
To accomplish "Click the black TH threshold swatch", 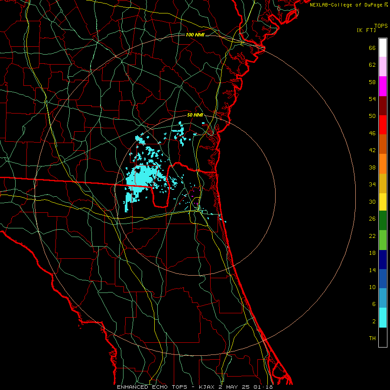I will click(383, 337).
